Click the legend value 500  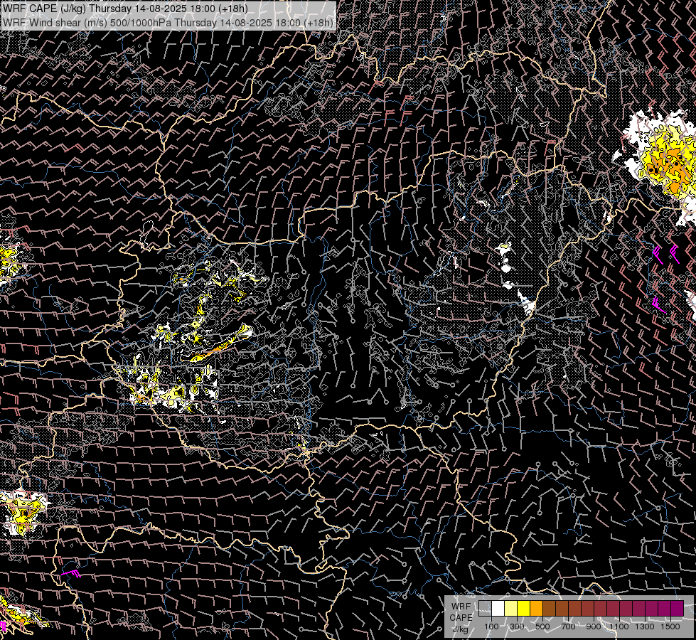click(542, 626)
